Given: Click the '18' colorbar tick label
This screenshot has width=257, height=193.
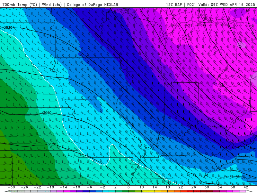Looking at the screenshot, I should point(168,187).
